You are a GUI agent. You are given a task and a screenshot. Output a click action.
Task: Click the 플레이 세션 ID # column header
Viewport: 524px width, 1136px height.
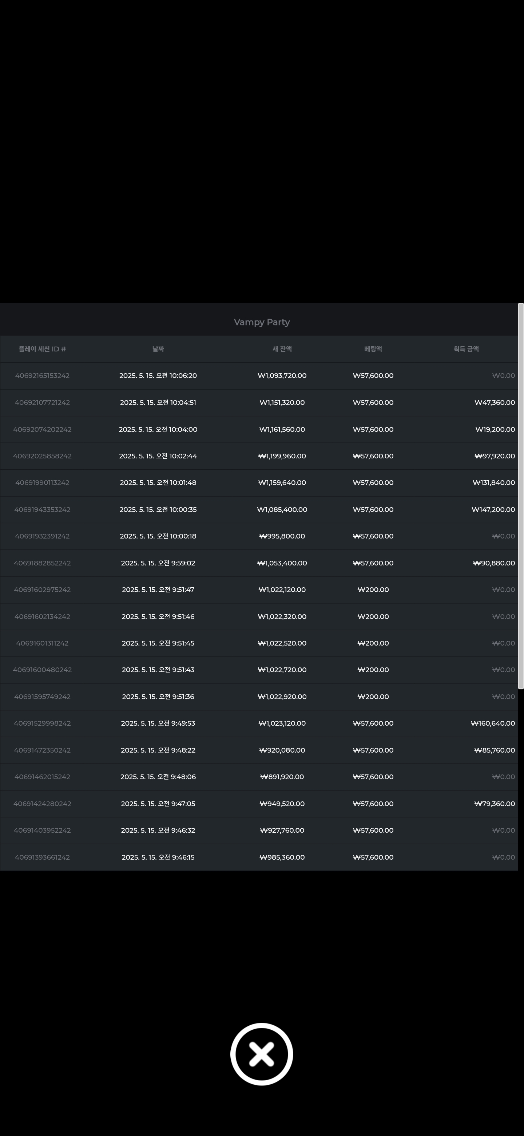pyautogui.click(x=42, y=349)
